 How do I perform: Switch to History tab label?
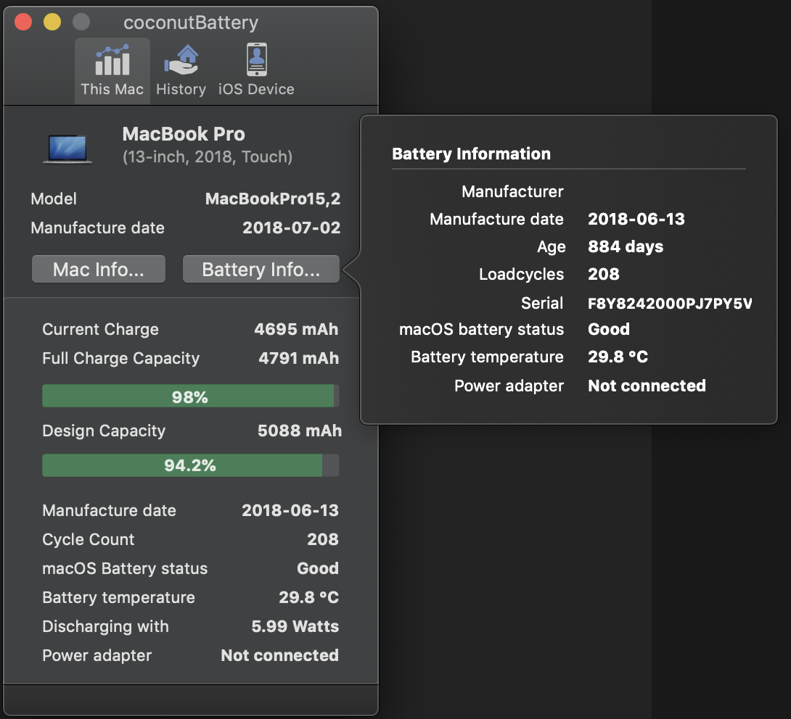(181, 89)
